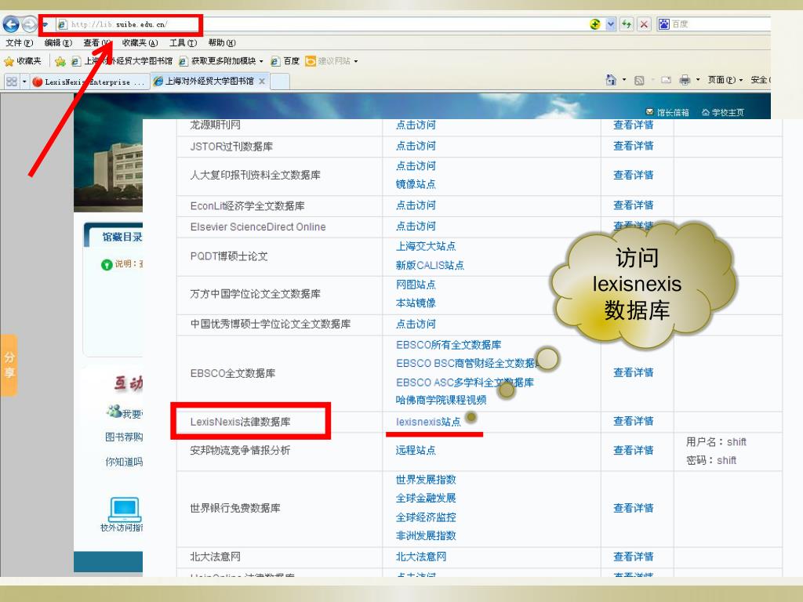Image resolution: width=803 pixels, height=602 pixels.
Task: Click the green compatibility icon in address bar
Action: (594, 24)
